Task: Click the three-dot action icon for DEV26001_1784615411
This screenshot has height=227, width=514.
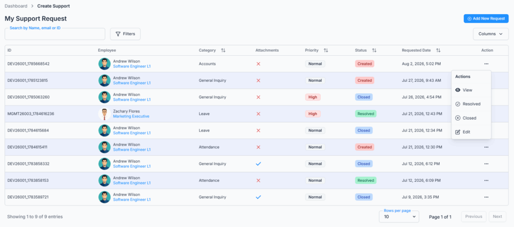Action: (486, 147)
